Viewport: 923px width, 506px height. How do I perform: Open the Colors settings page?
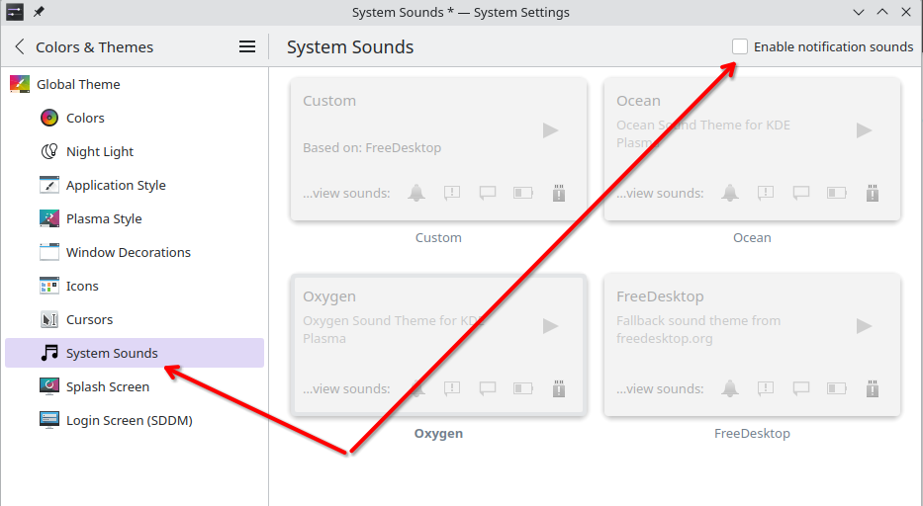click(x=85, y=119)
